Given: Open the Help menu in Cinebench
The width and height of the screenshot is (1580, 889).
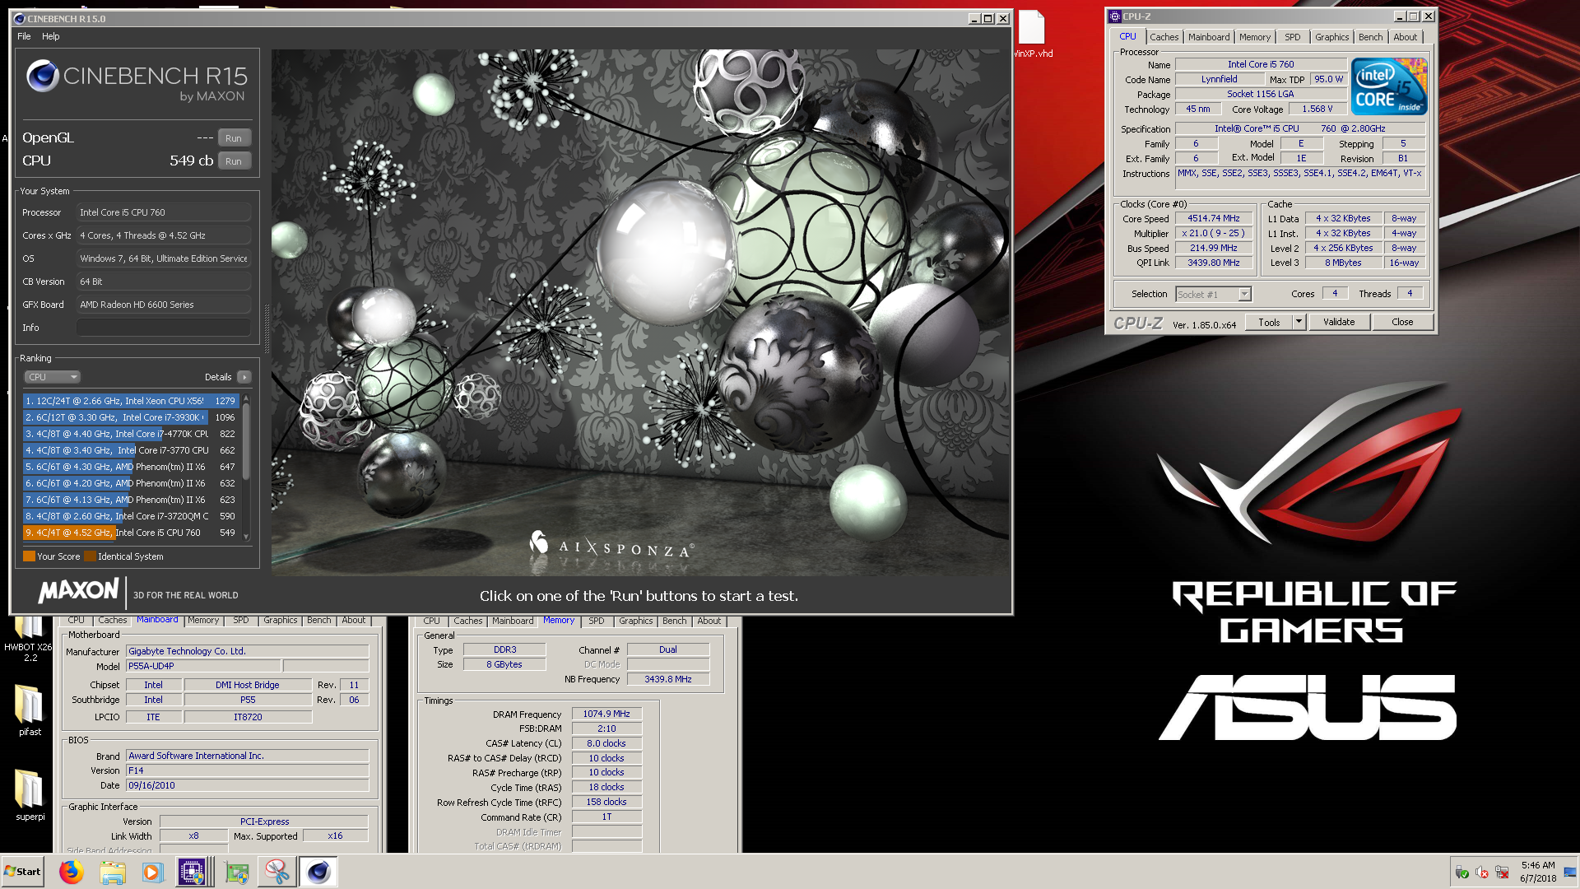Looking at the screenshot, I should 51,36.
